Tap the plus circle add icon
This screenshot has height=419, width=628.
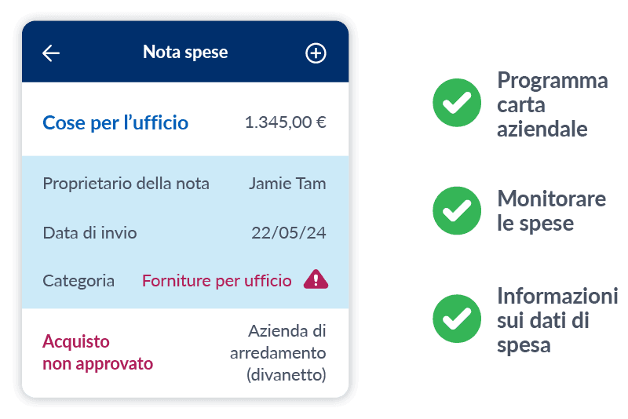(x=315, y=53)
